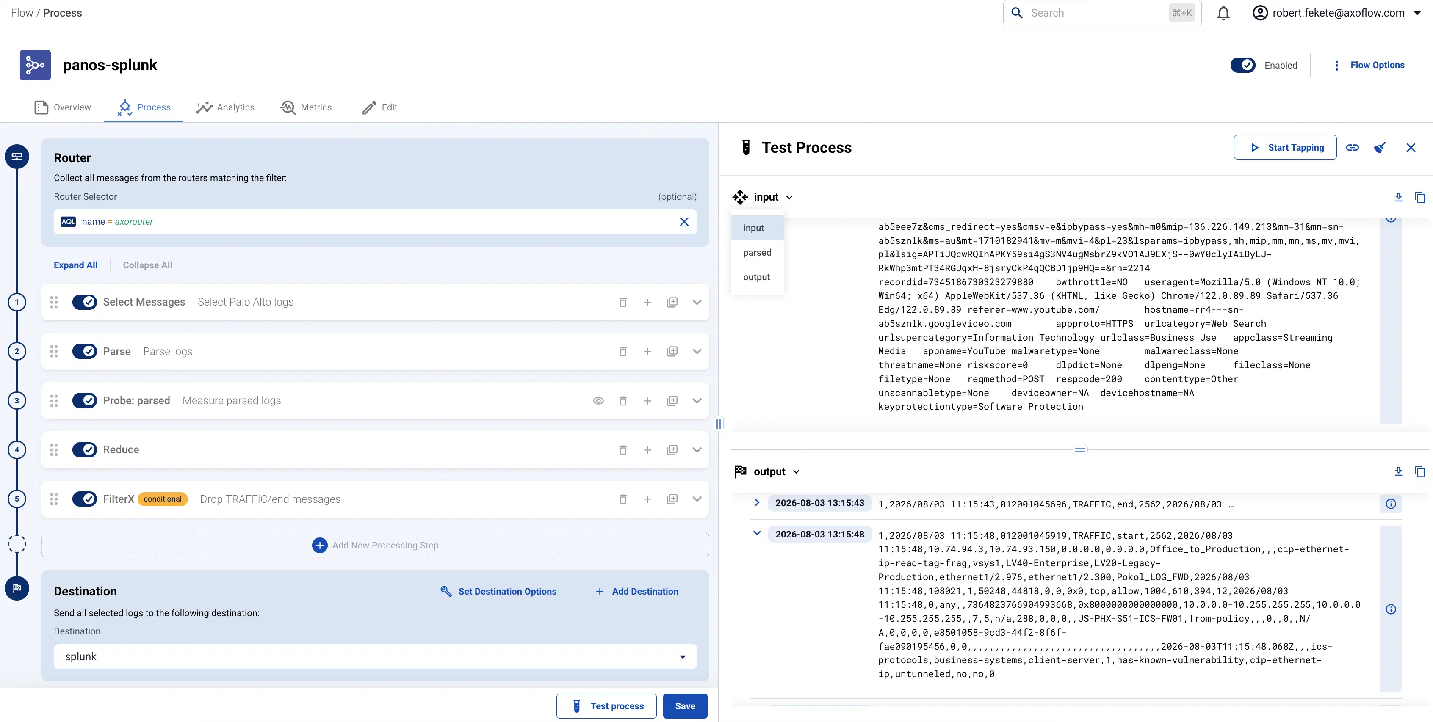This screenshot has height=722, width=1433.
Task: Click Add New Processing Step
Action: click(376, 545)
